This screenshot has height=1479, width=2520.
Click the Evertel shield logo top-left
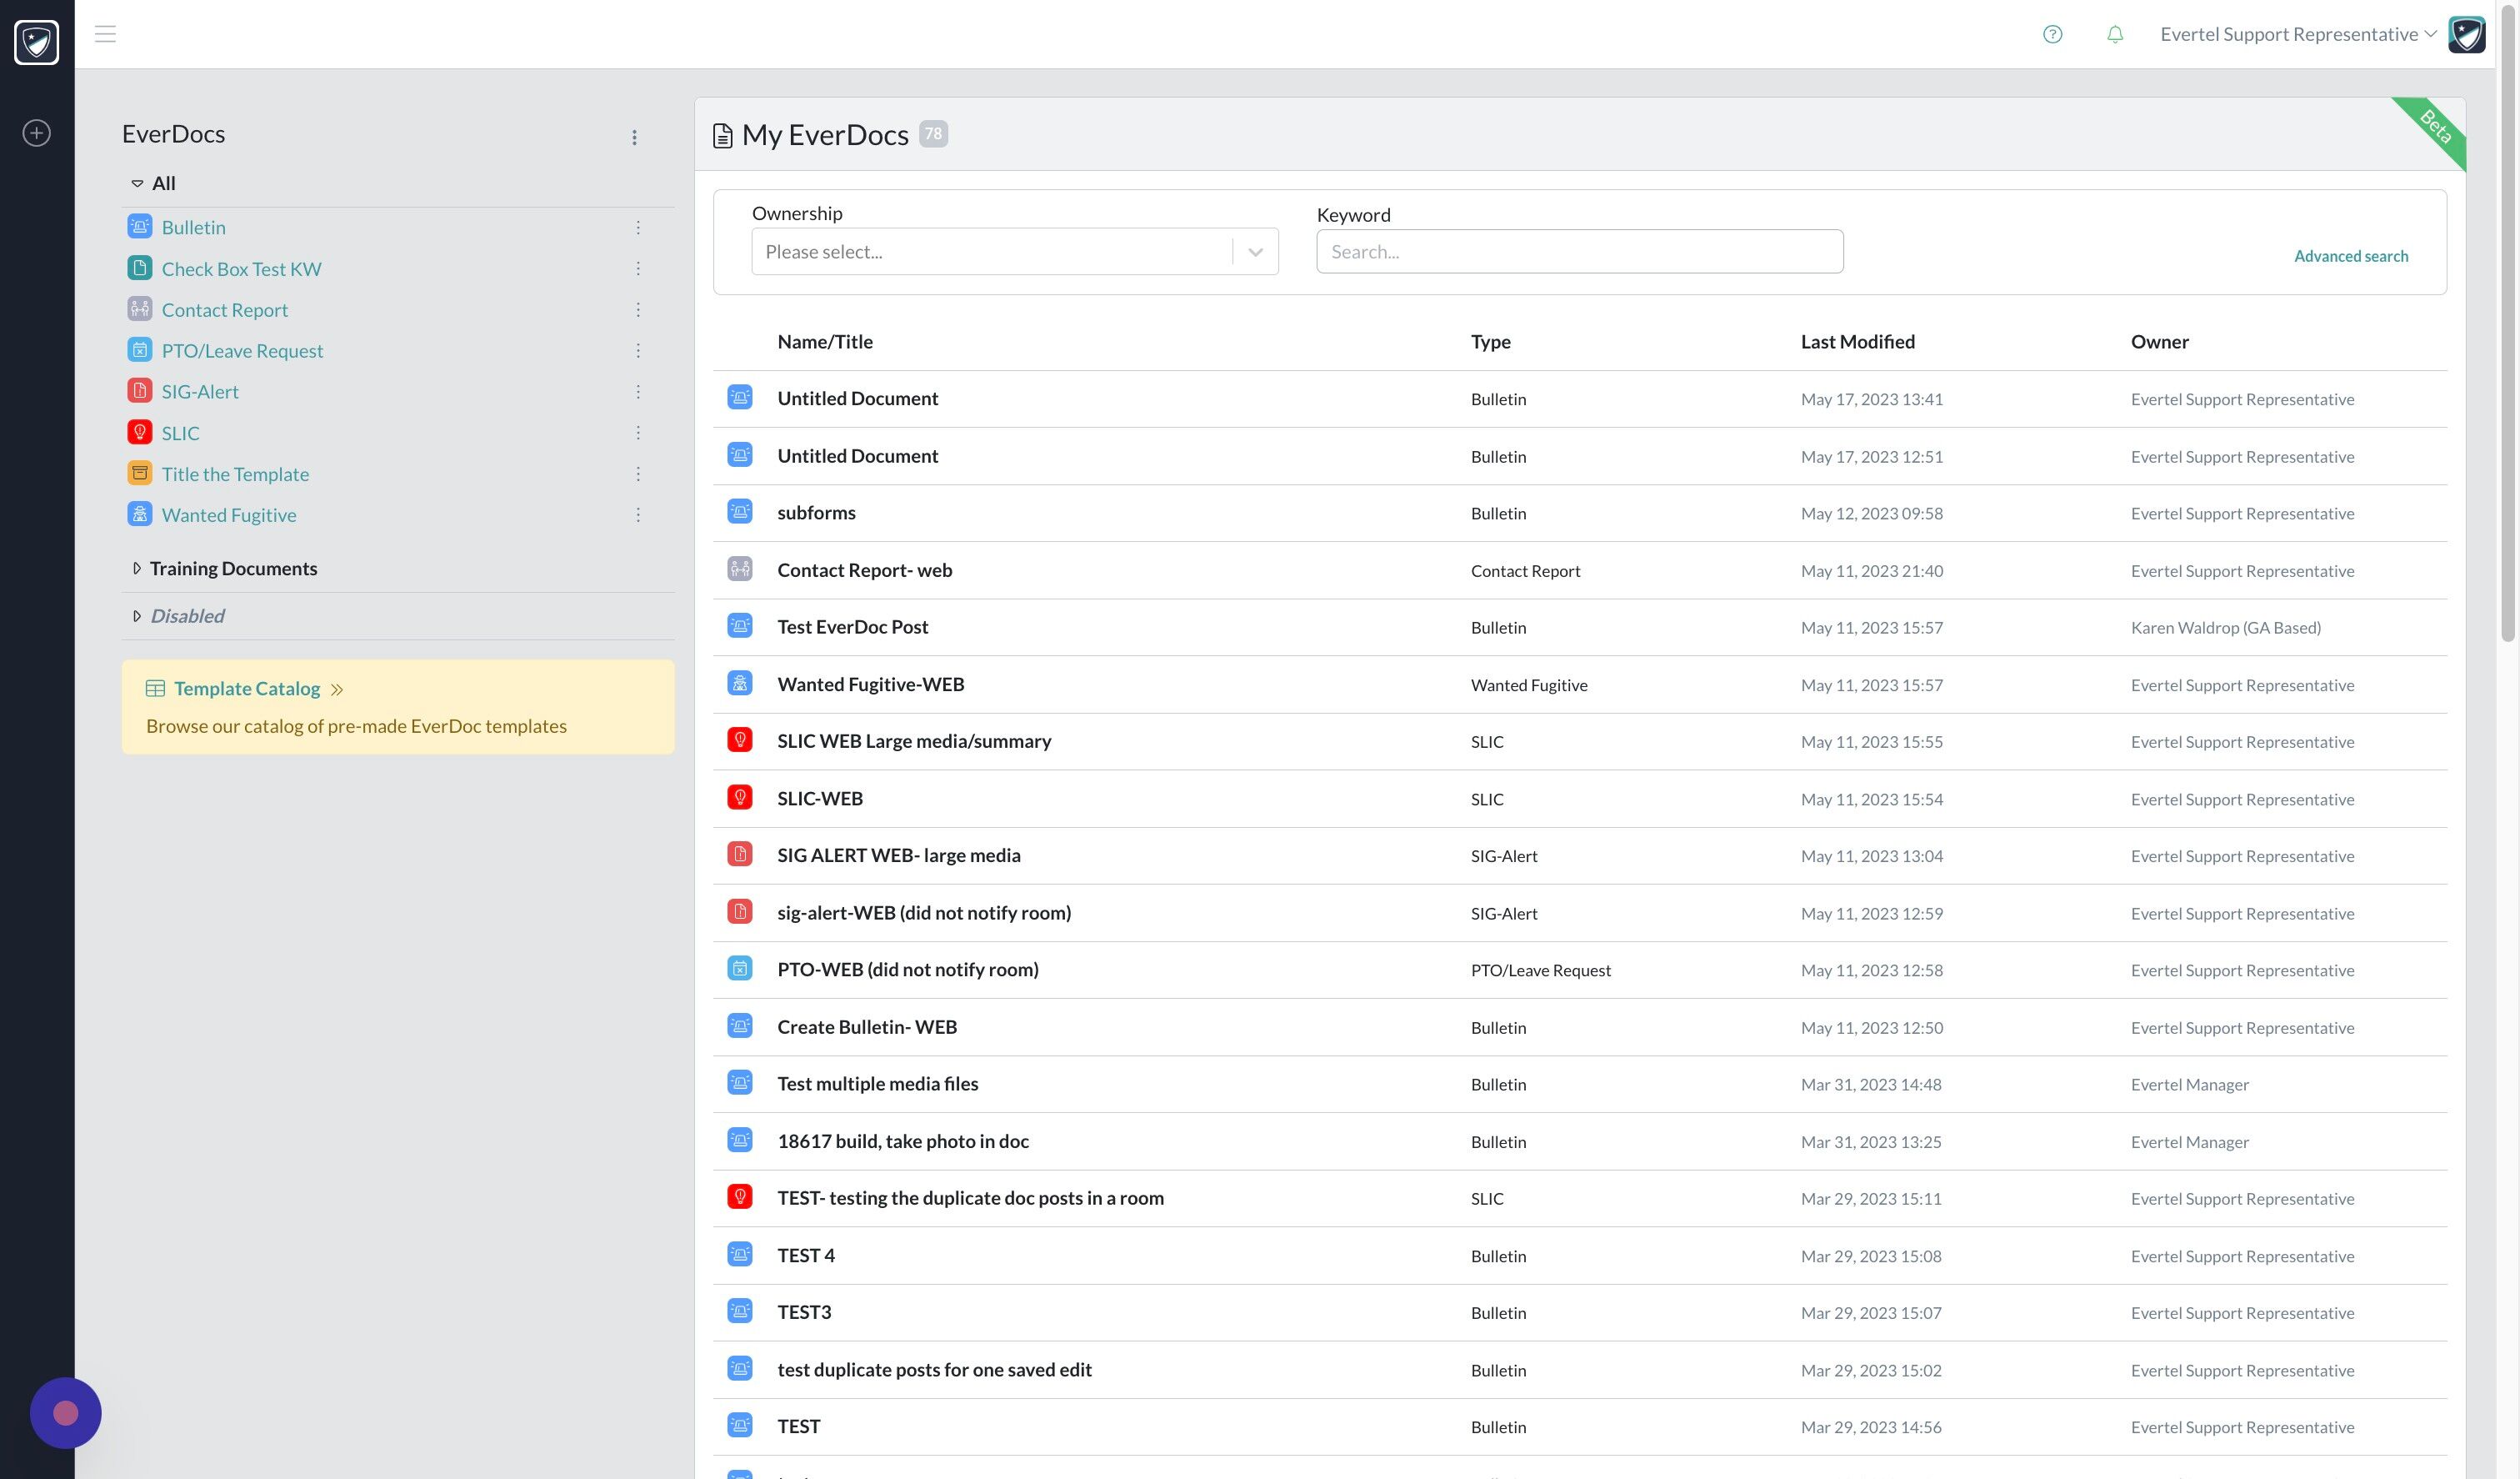pos(37,42)
